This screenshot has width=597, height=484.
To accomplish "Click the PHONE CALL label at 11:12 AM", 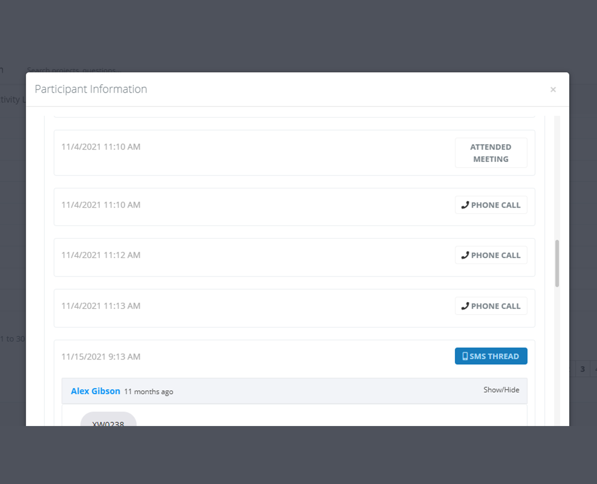I will [496, 255].
